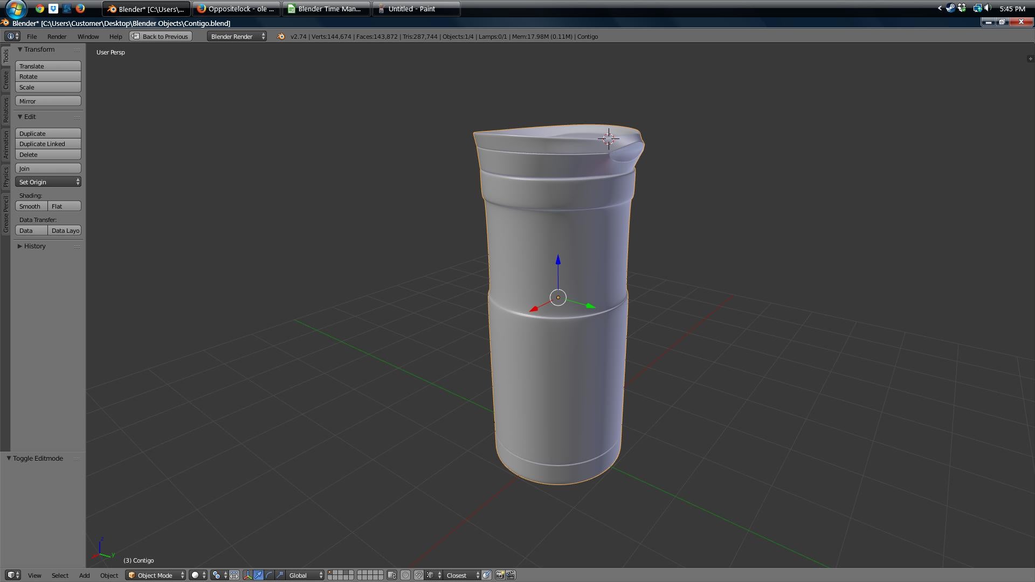Image resolution: width=1035 pixels, height=582 pixels.
Task: Open viewport shading mode selector
Action: (x=198, y=575)
